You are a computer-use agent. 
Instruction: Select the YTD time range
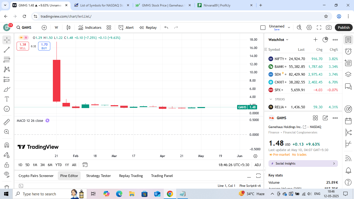(59, 165)
